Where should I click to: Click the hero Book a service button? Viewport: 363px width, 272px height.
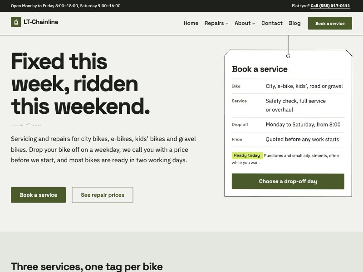click(x=39, y=195)
